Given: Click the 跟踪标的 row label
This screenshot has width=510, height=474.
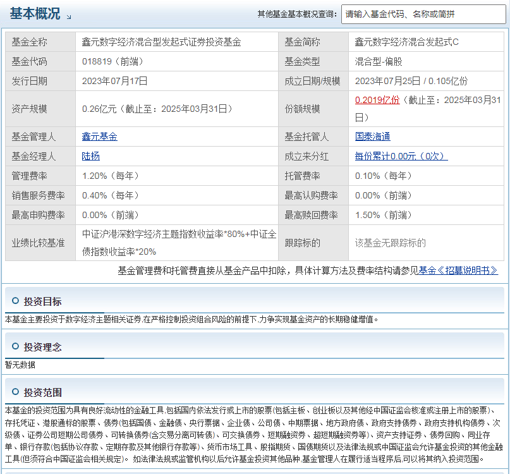Looking at the screenshot, I should tap(303, 243).
